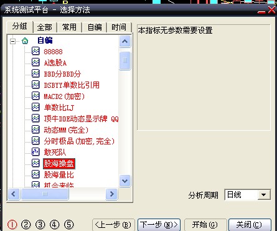
Task: Select BBD分BBD分 in the list
Action: [x=62, y=74]
